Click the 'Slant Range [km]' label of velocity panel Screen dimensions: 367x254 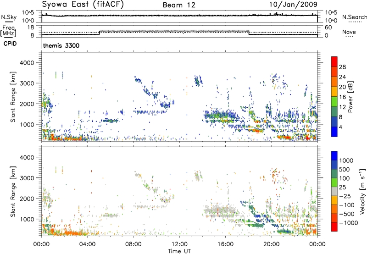[x=13, y=192]
